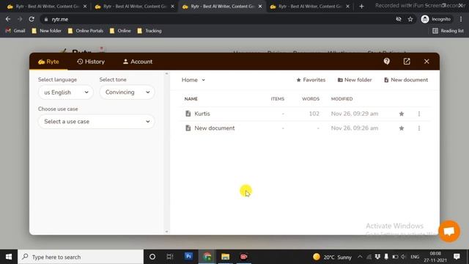Open the orange chat support bubble

[x=449, y=231]
